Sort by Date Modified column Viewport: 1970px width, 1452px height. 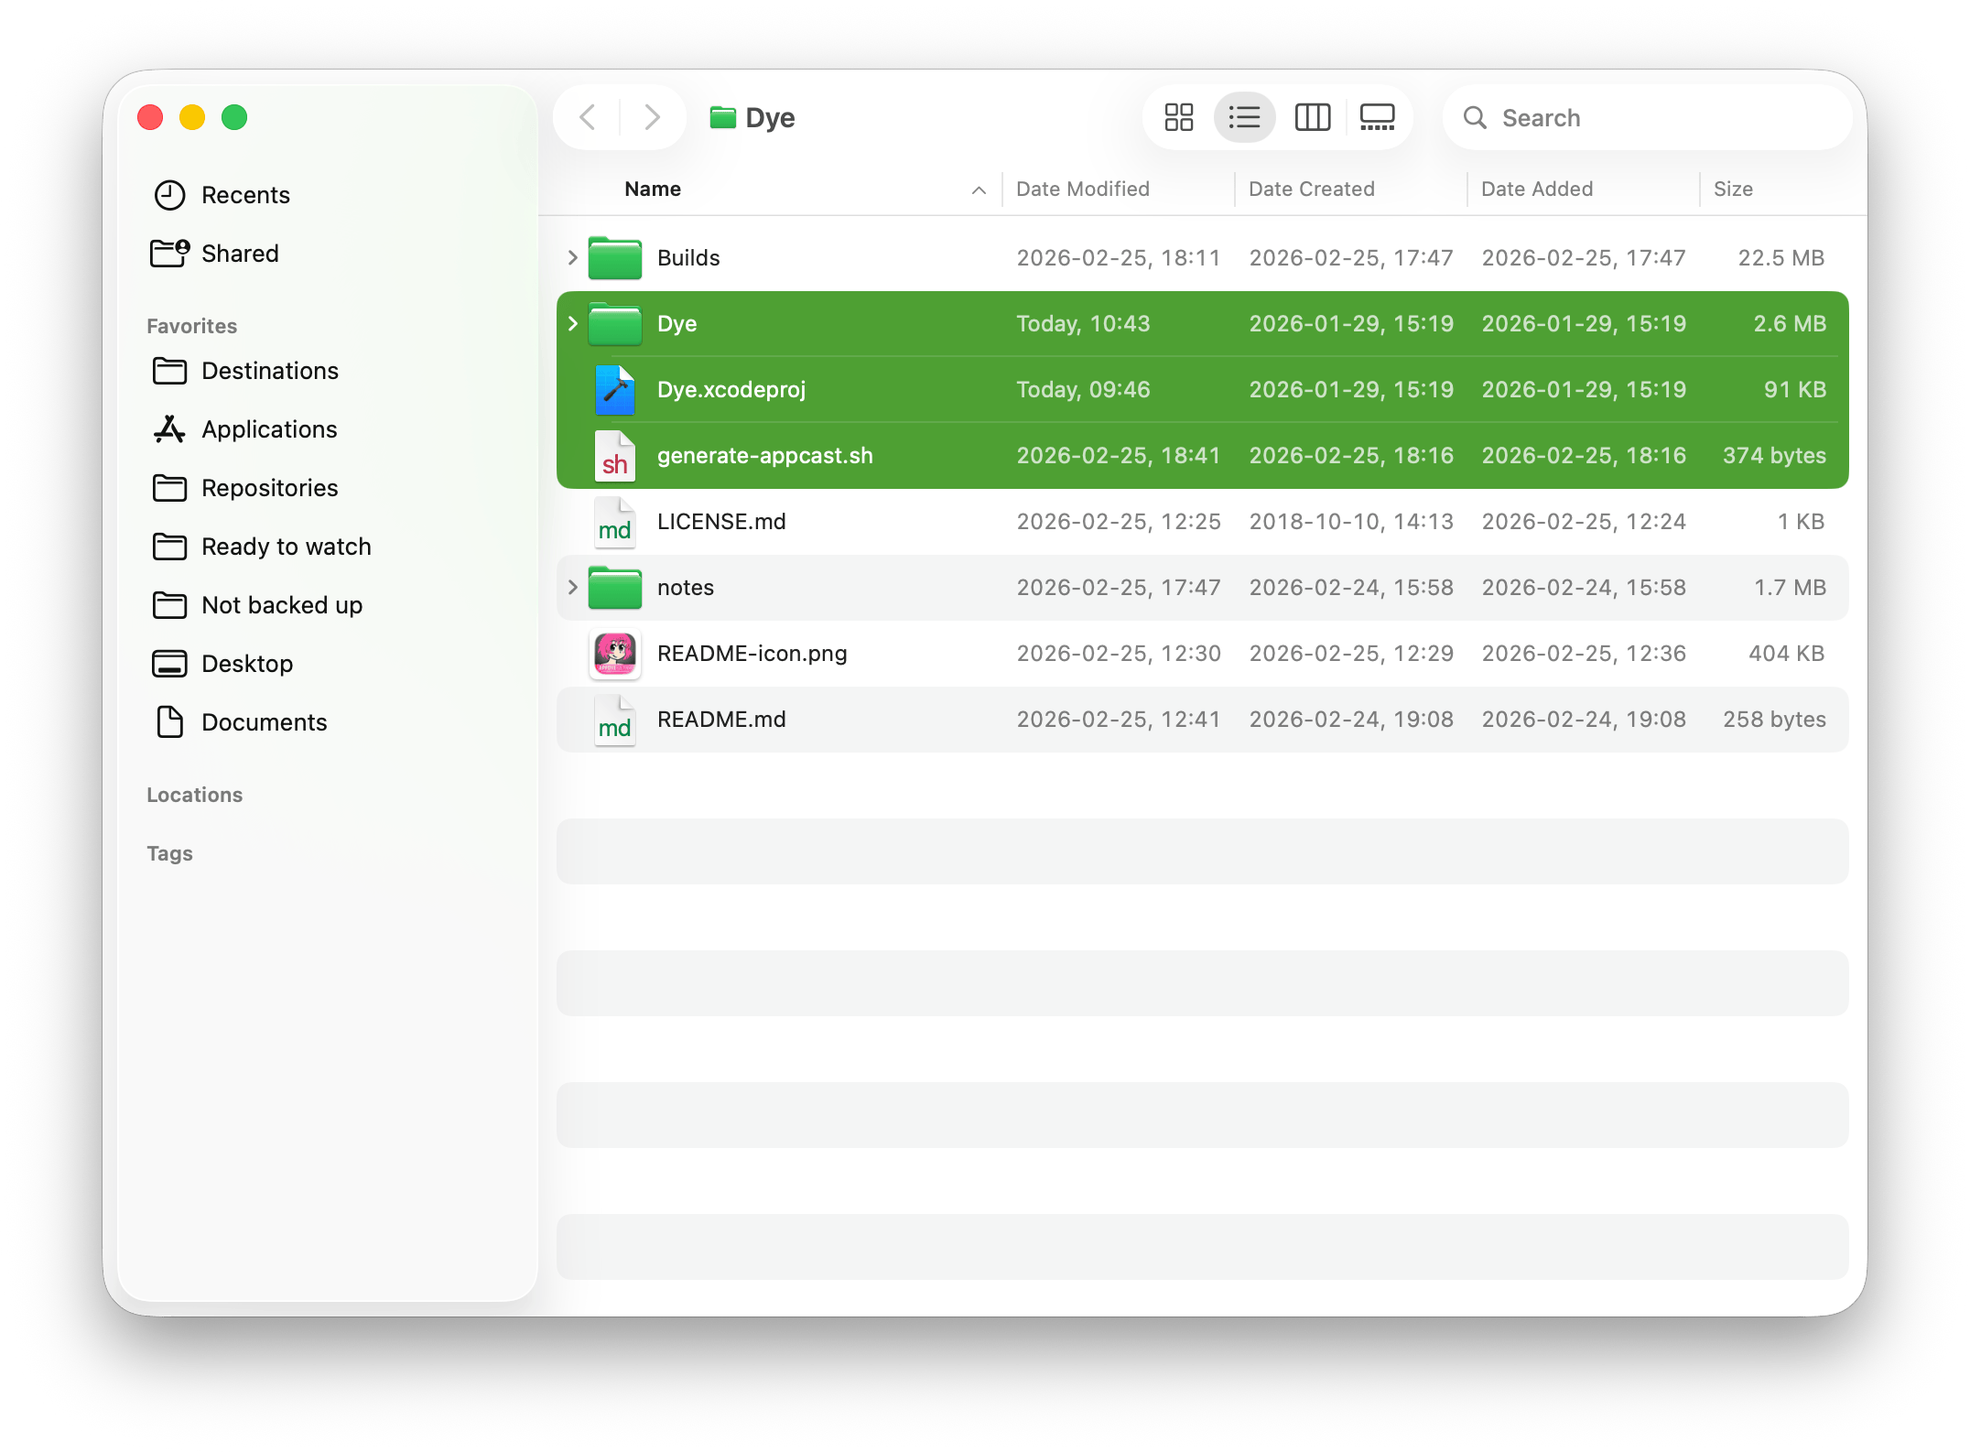tap(1082, 190)
